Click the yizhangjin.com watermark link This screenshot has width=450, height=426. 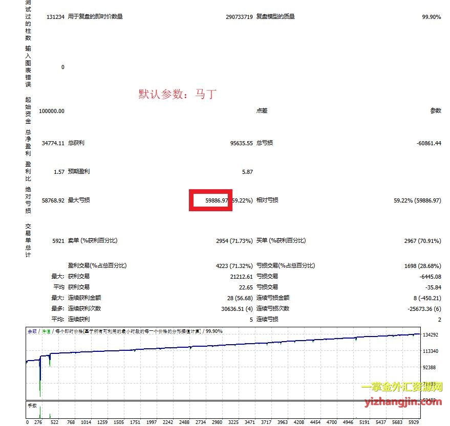point(403,402)
